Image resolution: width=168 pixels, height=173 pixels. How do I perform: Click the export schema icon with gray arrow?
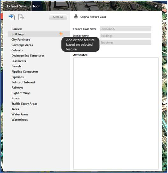click(x=21, y=17)
